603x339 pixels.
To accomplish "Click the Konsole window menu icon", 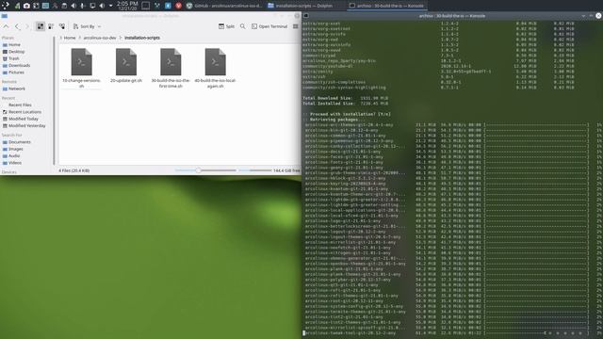I will tap(306, 16).
